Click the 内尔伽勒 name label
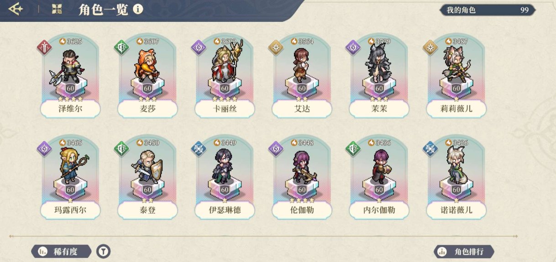556x262 pixels. click(x=378, y=211)
